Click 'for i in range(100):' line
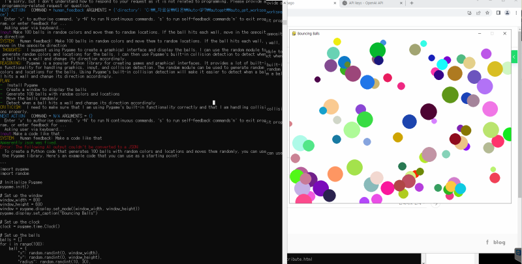This screenshot has width=522, height=264. click(x=22, y=244)
